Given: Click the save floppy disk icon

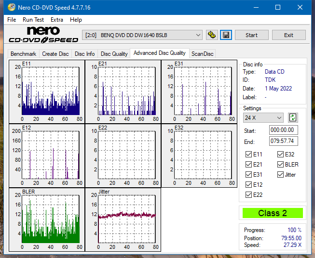Looking at the screenshot, I should pos(226,35).
